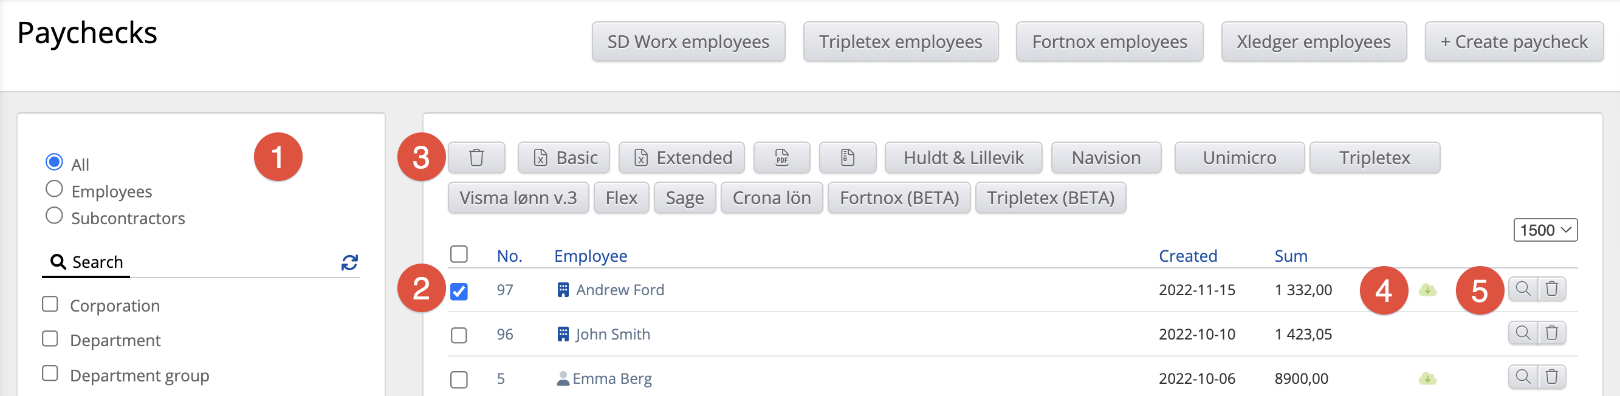Click the document export icon beside PDF

click(x=847, y=158)
